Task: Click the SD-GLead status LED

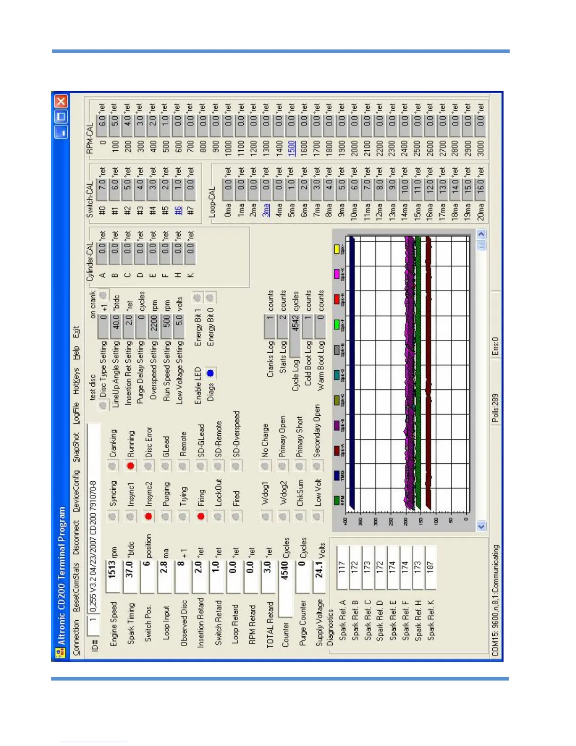Action: pyautogui.click(x=200, y=466)
